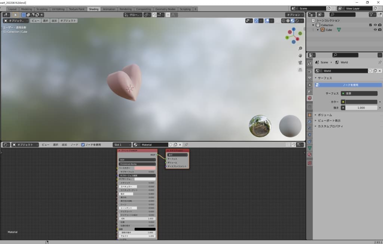Hide the Cube object in viewport
Viewport: 383px width, 244px height.
(x=375, y=30)
